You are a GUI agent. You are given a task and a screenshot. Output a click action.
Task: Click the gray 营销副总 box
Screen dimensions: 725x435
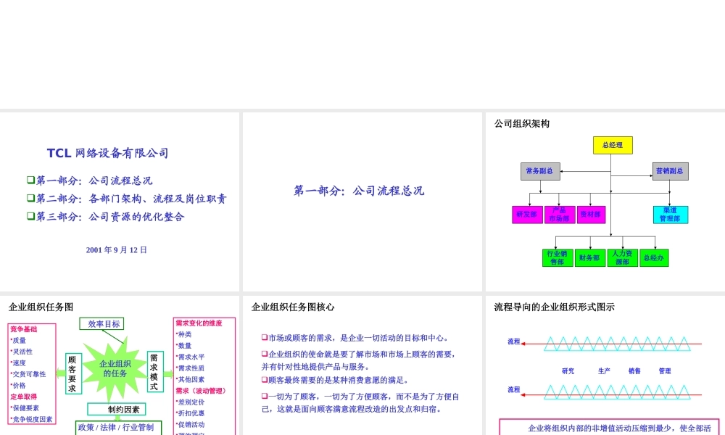[x=670, y=171]
